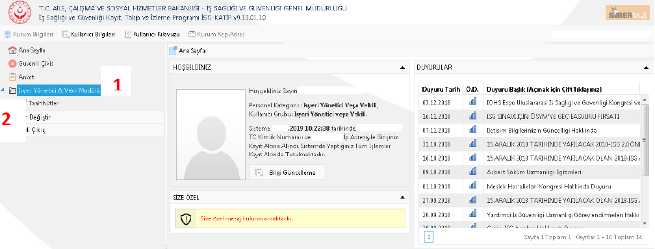Click the Bilgi Güncelleme button
This screenshot has width=655, height=249.
point(287,172)
